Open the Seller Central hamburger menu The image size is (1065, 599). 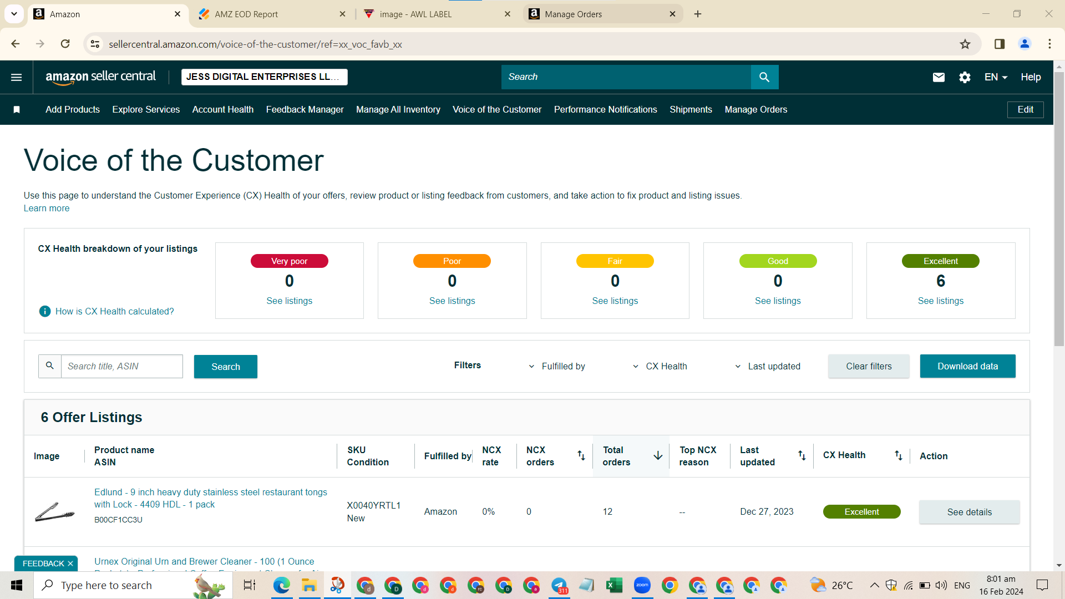point(17,77)
